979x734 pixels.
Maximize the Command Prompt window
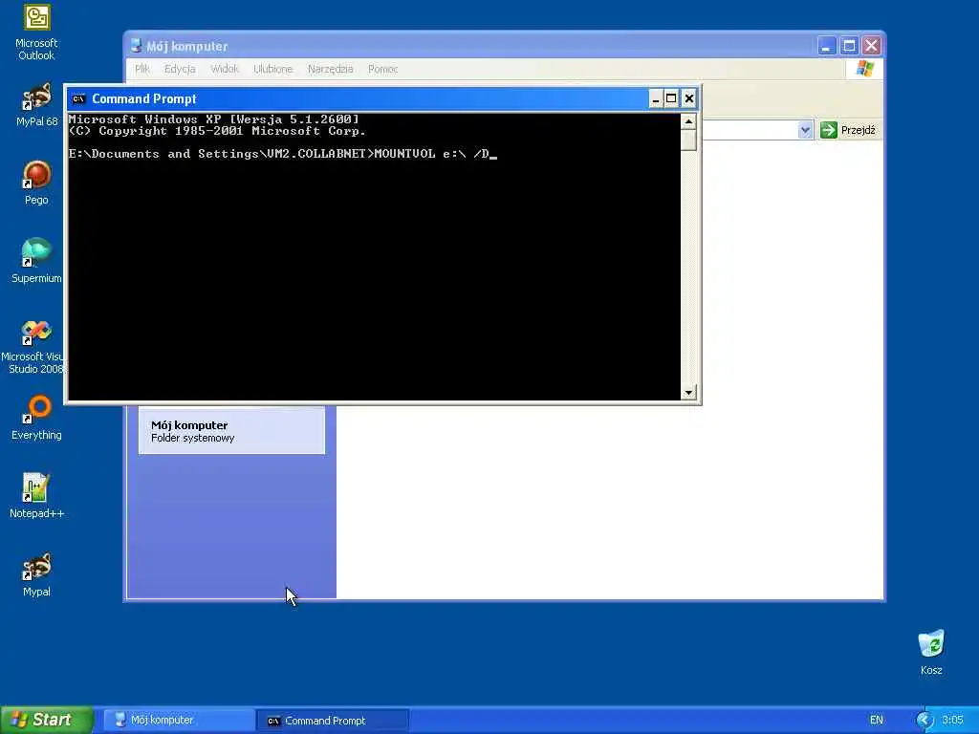tap(671, 98)
